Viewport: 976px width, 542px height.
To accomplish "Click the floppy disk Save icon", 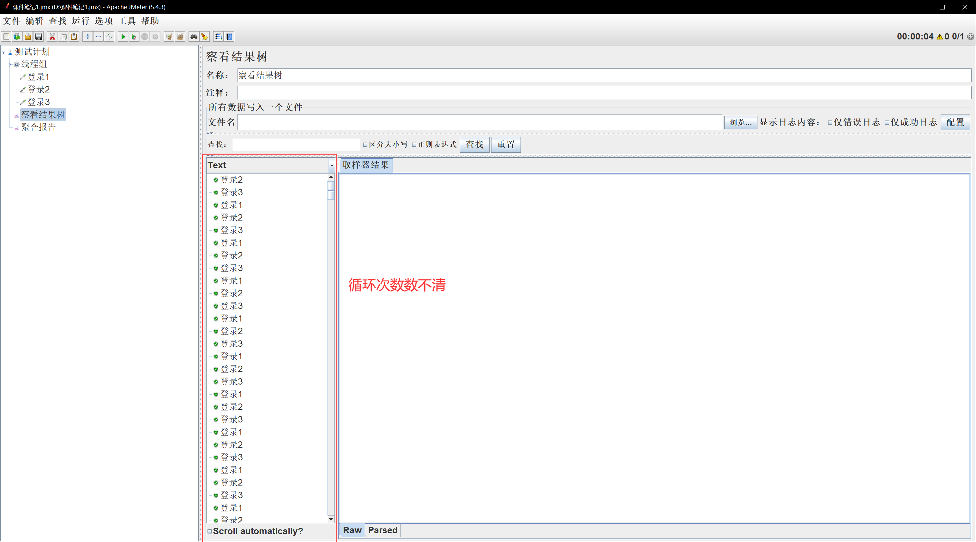I will coord(38,37).
